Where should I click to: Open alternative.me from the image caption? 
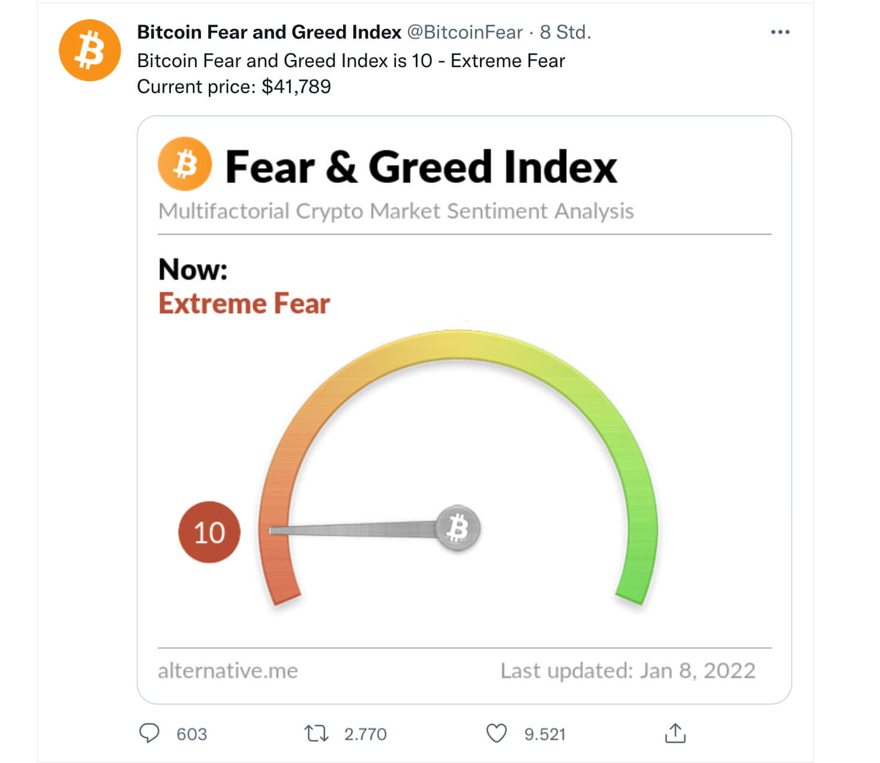tap(227, 671)
